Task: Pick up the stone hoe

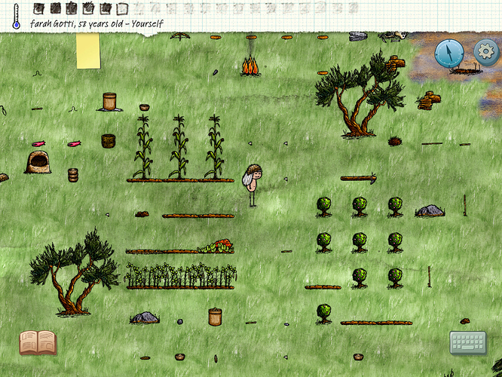Action: click(x=358, y=178)
